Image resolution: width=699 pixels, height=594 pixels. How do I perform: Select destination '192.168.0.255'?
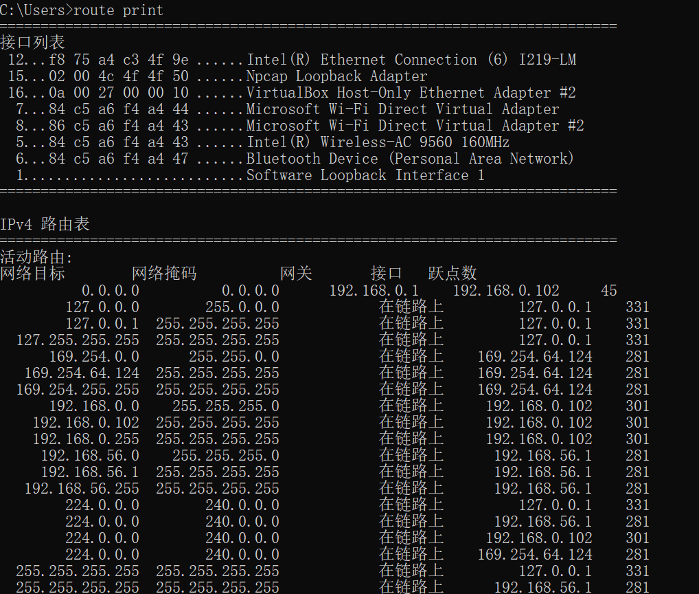tap(86, 439)
